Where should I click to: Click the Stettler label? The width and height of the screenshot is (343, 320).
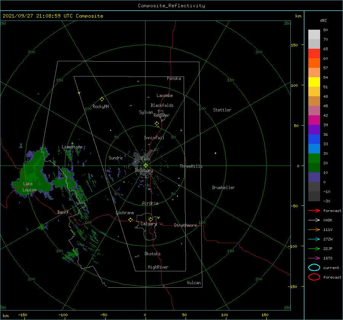tap(222, 110)
